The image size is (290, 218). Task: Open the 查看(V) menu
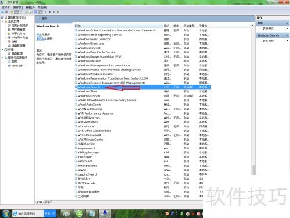(x=30, y=8)
